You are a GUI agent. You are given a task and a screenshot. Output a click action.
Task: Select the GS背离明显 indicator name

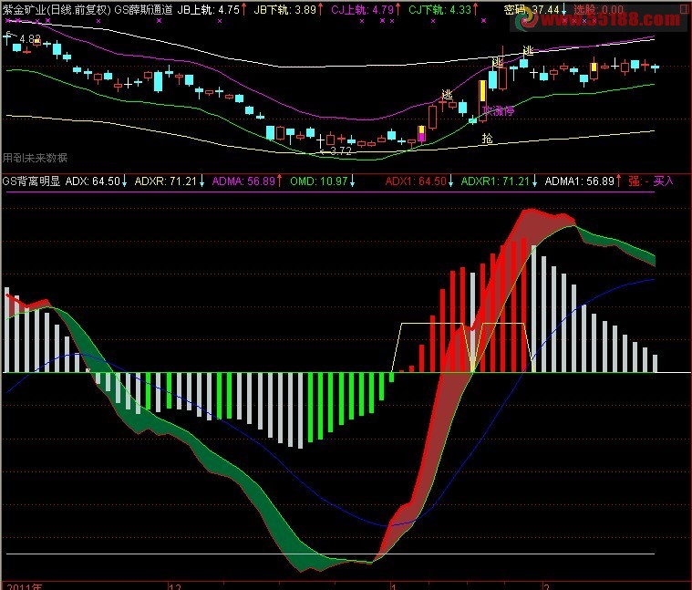click(31, 181)
